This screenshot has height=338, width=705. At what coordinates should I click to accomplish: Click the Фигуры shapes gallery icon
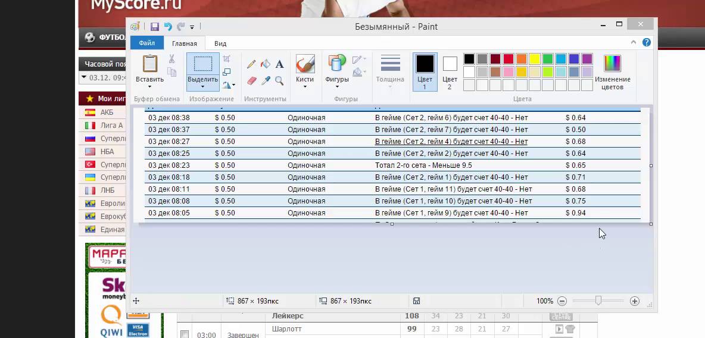pyautogui.click(x=337, y=63)
